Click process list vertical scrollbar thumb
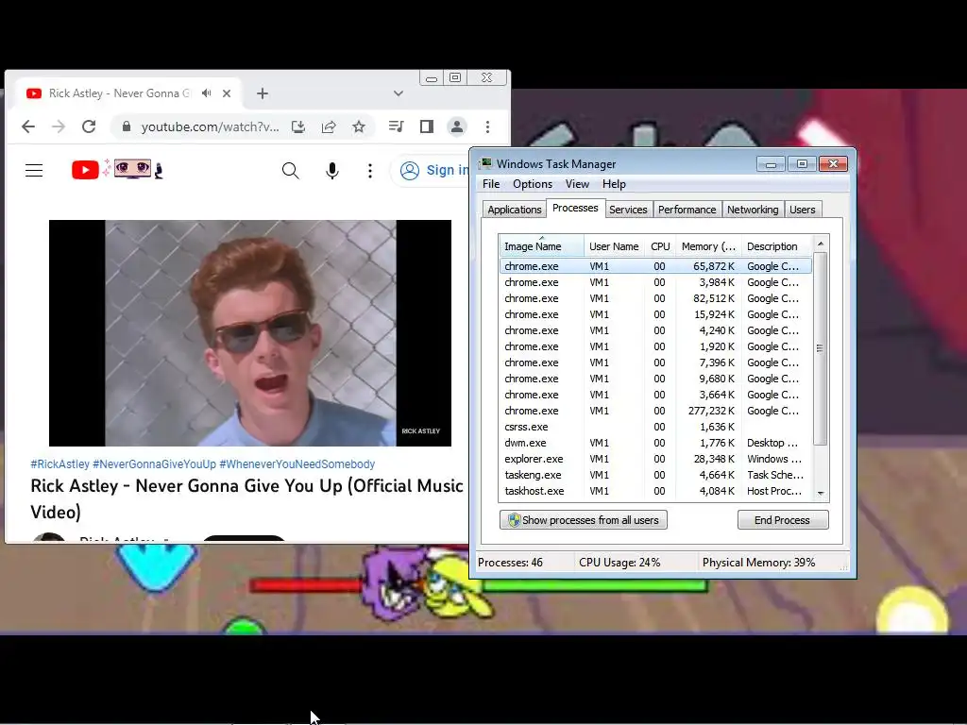The image size is (967, 725). pos(821,348)
